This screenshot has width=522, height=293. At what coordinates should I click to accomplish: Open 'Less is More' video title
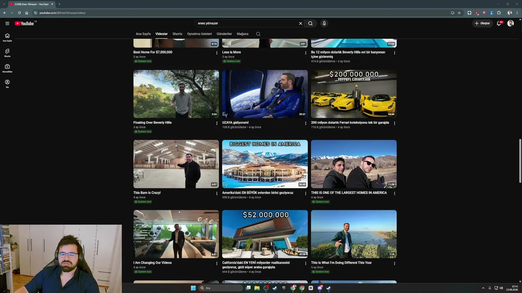232,52
